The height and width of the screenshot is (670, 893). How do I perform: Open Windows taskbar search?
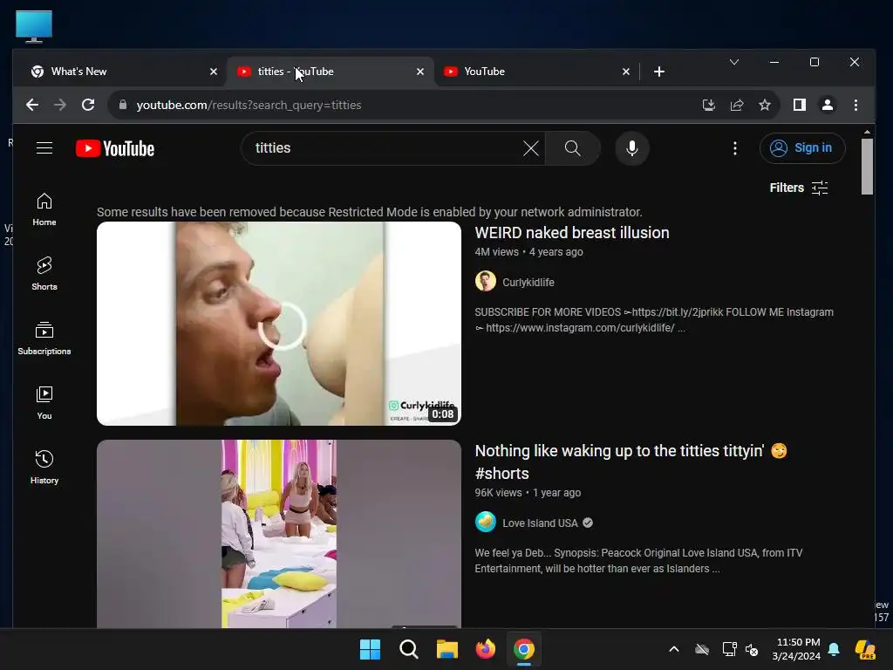pyautogui.click(x=409, y=649)
